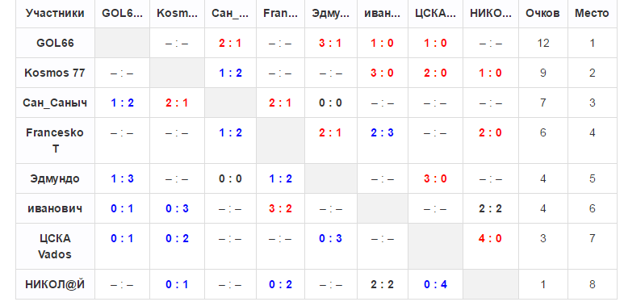Open Francesko T vs иванович 2:3 score
This screenshot has height=306, width=624.
pos(383,132)
